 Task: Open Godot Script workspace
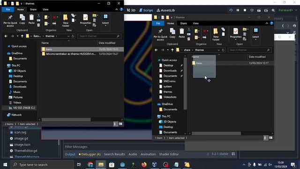[146, 10]
